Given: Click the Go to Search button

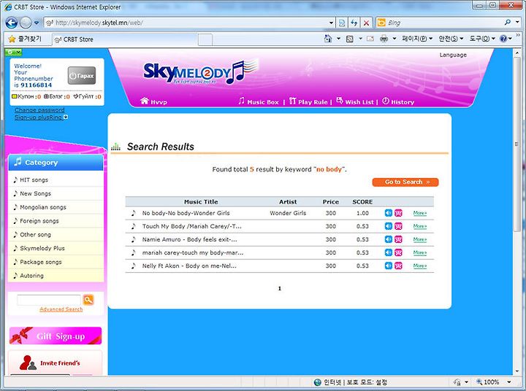Looking at the screenshot, I should click(x=405, y=182).
